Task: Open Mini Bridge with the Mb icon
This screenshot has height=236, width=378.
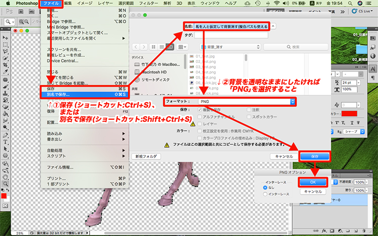Action: click(x=32, y=12)
